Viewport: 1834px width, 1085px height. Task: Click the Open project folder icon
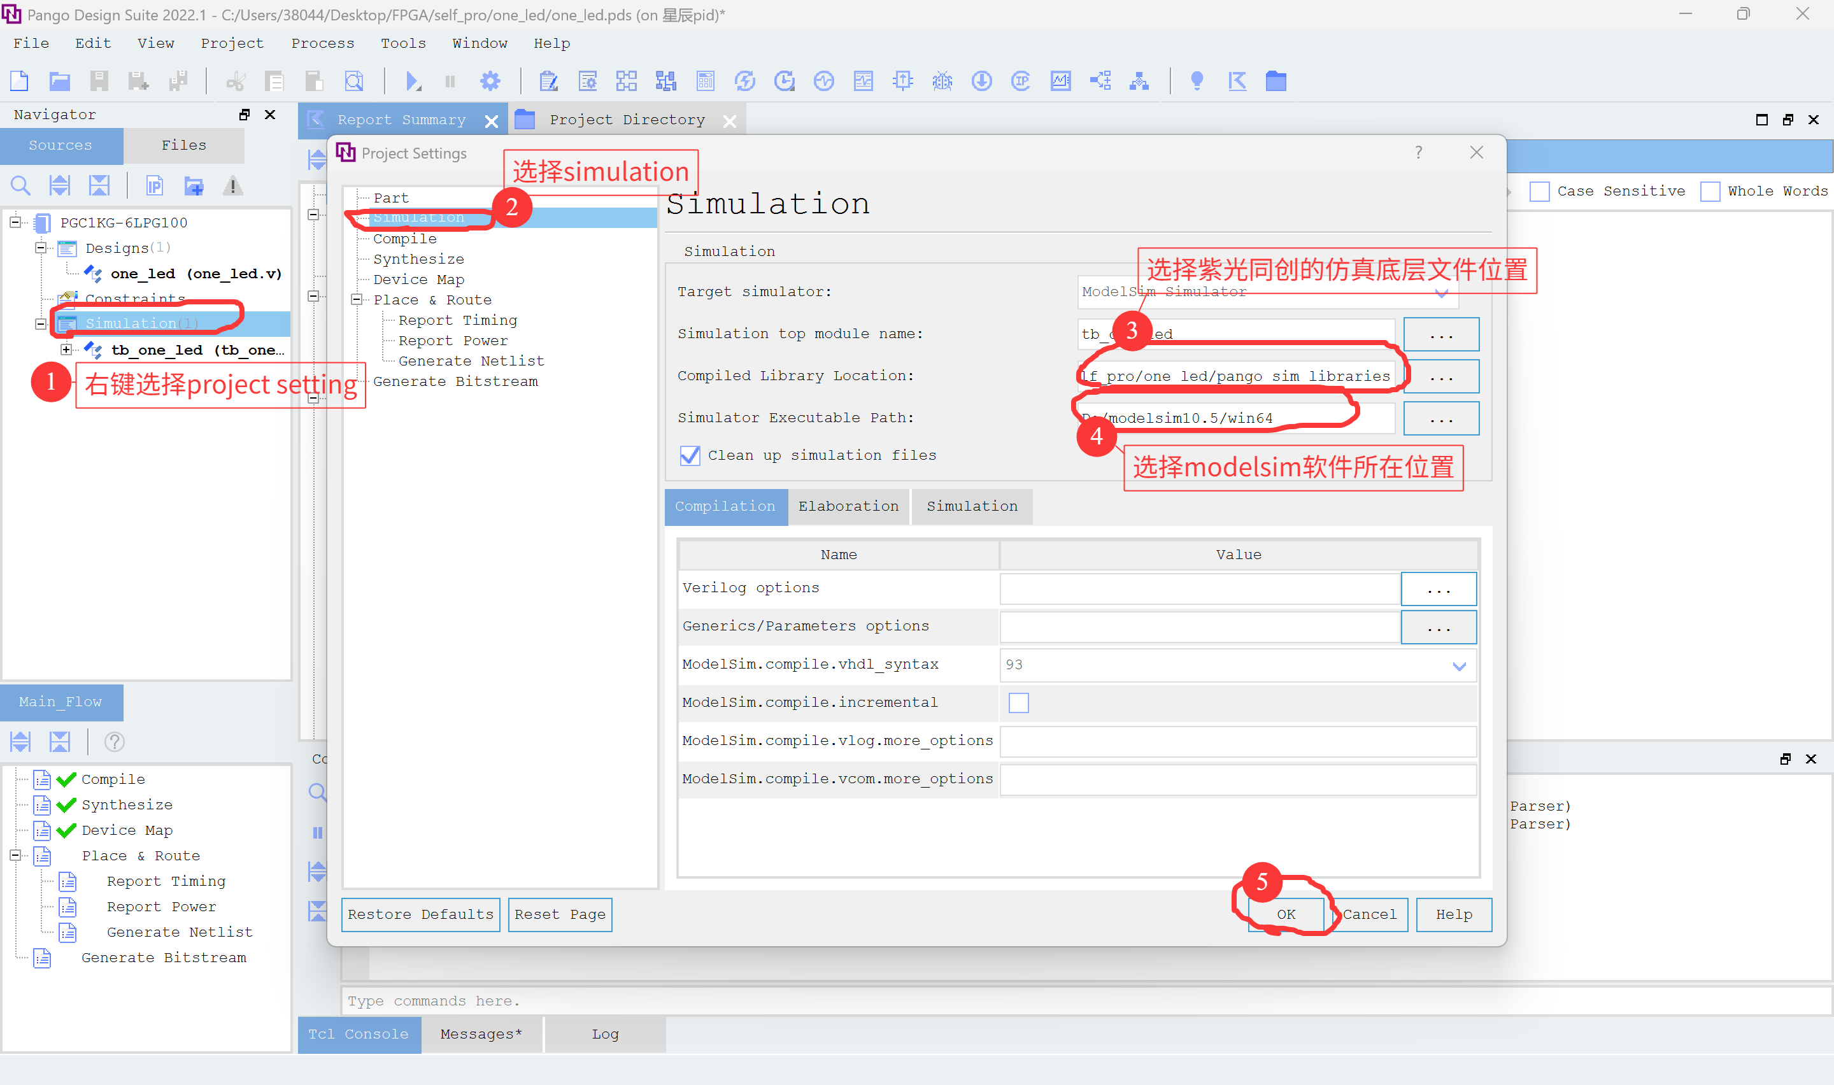tap(59, 81)
